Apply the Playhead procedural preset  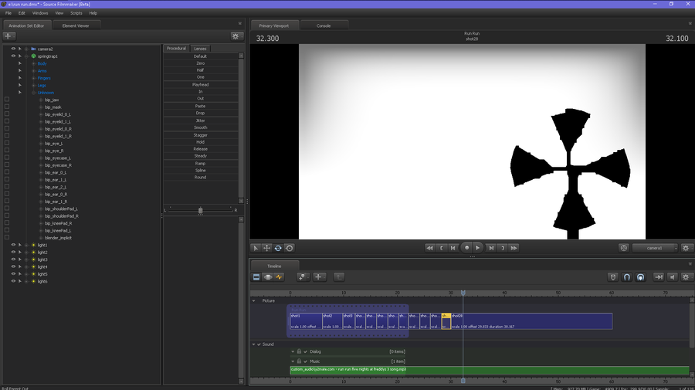200,84
